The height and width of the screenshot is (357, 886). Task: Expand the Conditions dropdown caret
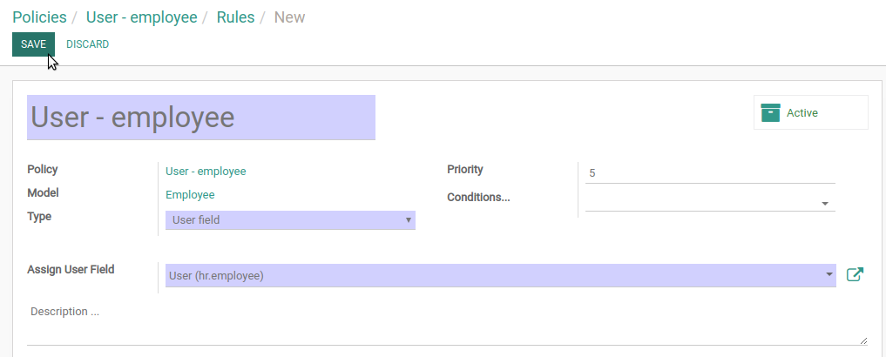coord(825,204)
